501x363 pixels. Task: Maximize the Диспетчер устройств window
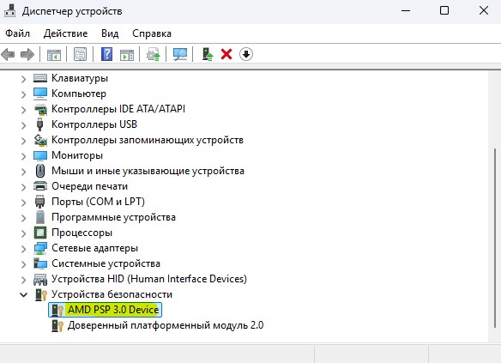click(x=444, y=11)
